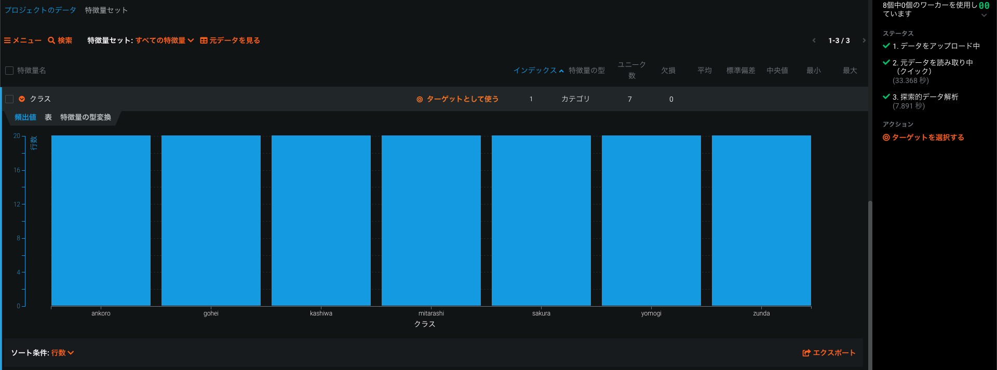Click ターゲットとして使う for クラス
Viewport: 997px width, 370px height.
pos(457,99)
